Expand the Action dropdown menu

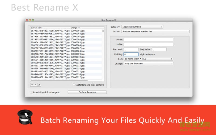pyautogui.click(x=155, y=32)
